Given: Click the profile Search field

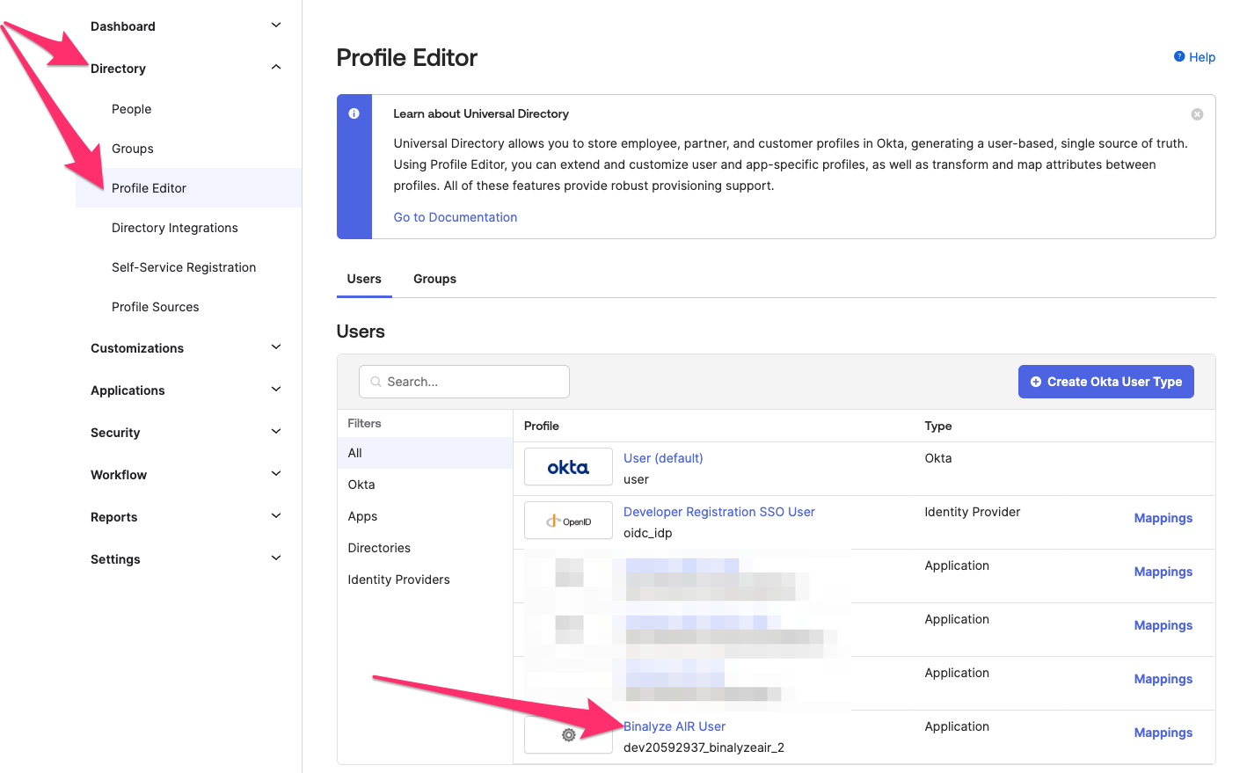Looking at the screenshot, I should click(x=464, y=382).
